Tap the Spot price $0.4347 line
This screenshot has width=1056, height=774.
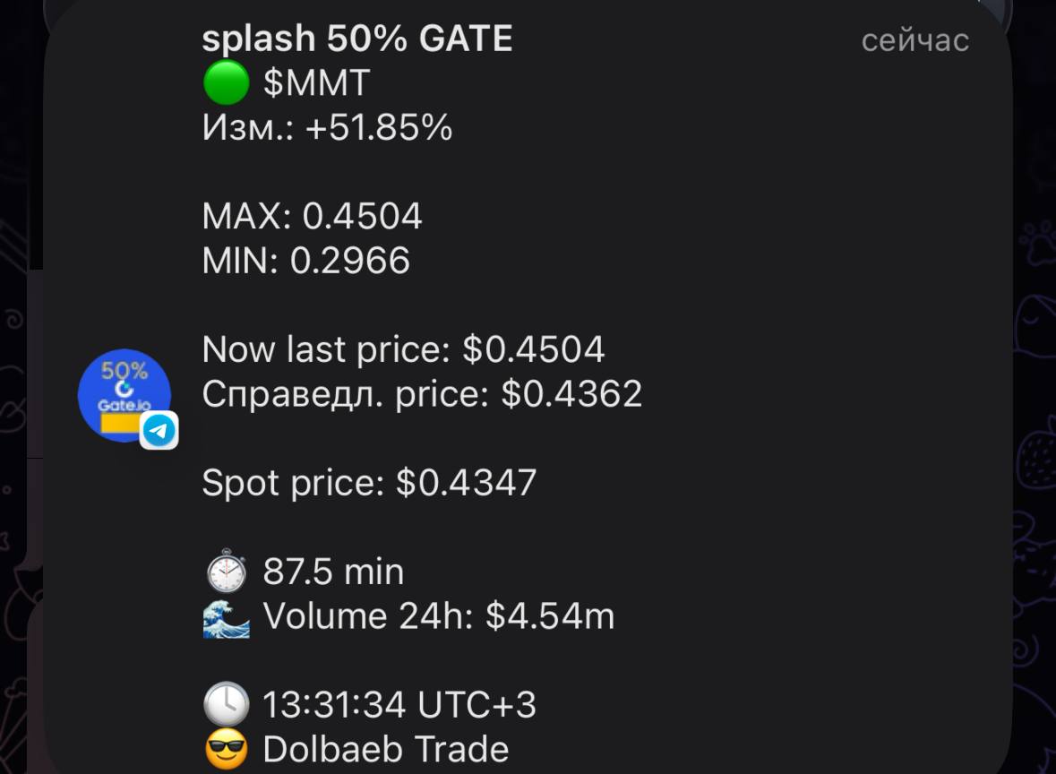coord(369,483)
